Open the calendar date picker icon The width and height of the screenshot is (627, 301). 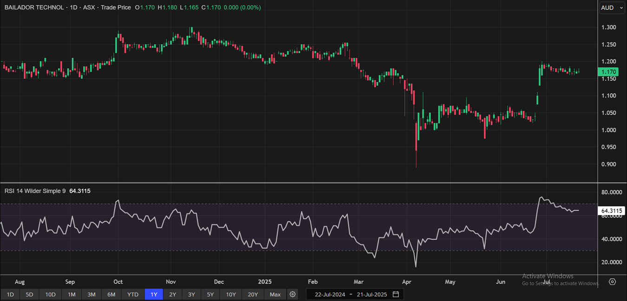(396, 295)
